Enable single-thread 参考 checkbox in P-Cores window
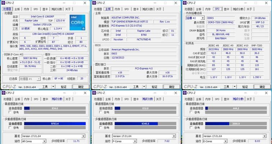 pos(101,112)
